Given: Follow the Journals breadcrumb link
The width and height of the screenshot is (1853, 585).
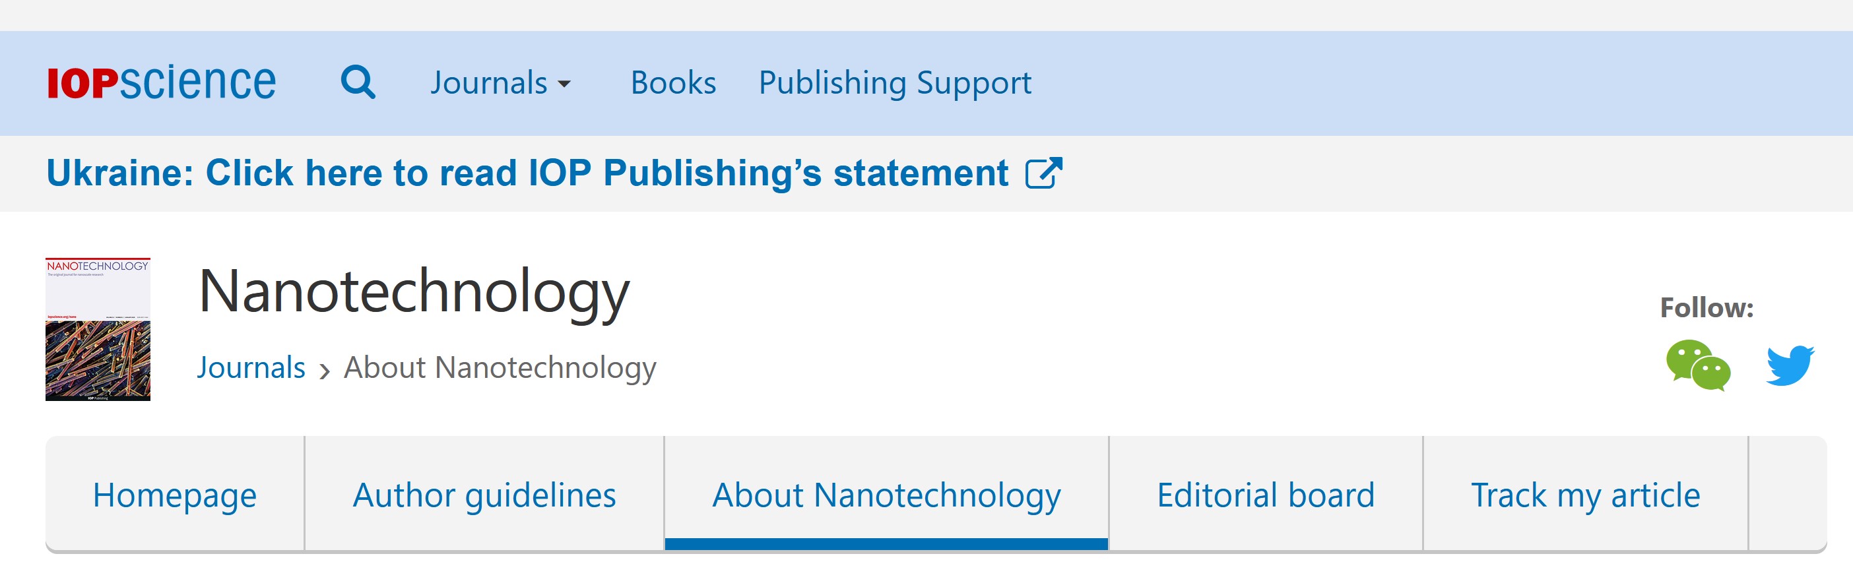Looking at the screenshot, I should [x=251, y=368].
